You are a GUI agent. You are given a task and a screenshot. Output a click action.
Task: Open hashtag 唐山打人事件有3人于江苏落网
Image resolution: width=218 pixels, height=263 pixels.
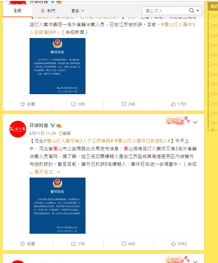(x=78, y=141)
